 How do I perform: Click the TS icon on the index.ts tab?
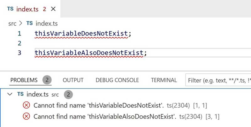click(x=10, y=9)
